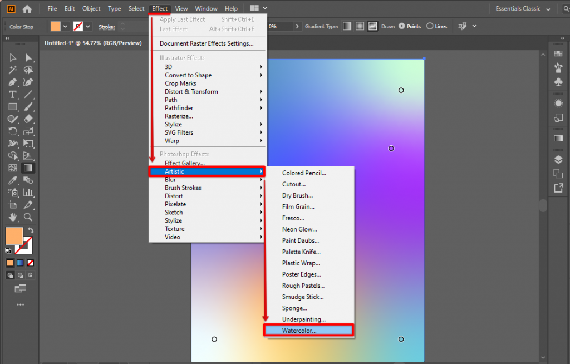570x364 pixels.
Task: Open the fill color dropdown next to Color Stop
Action: pyautogui.click(x=65, y=26)
